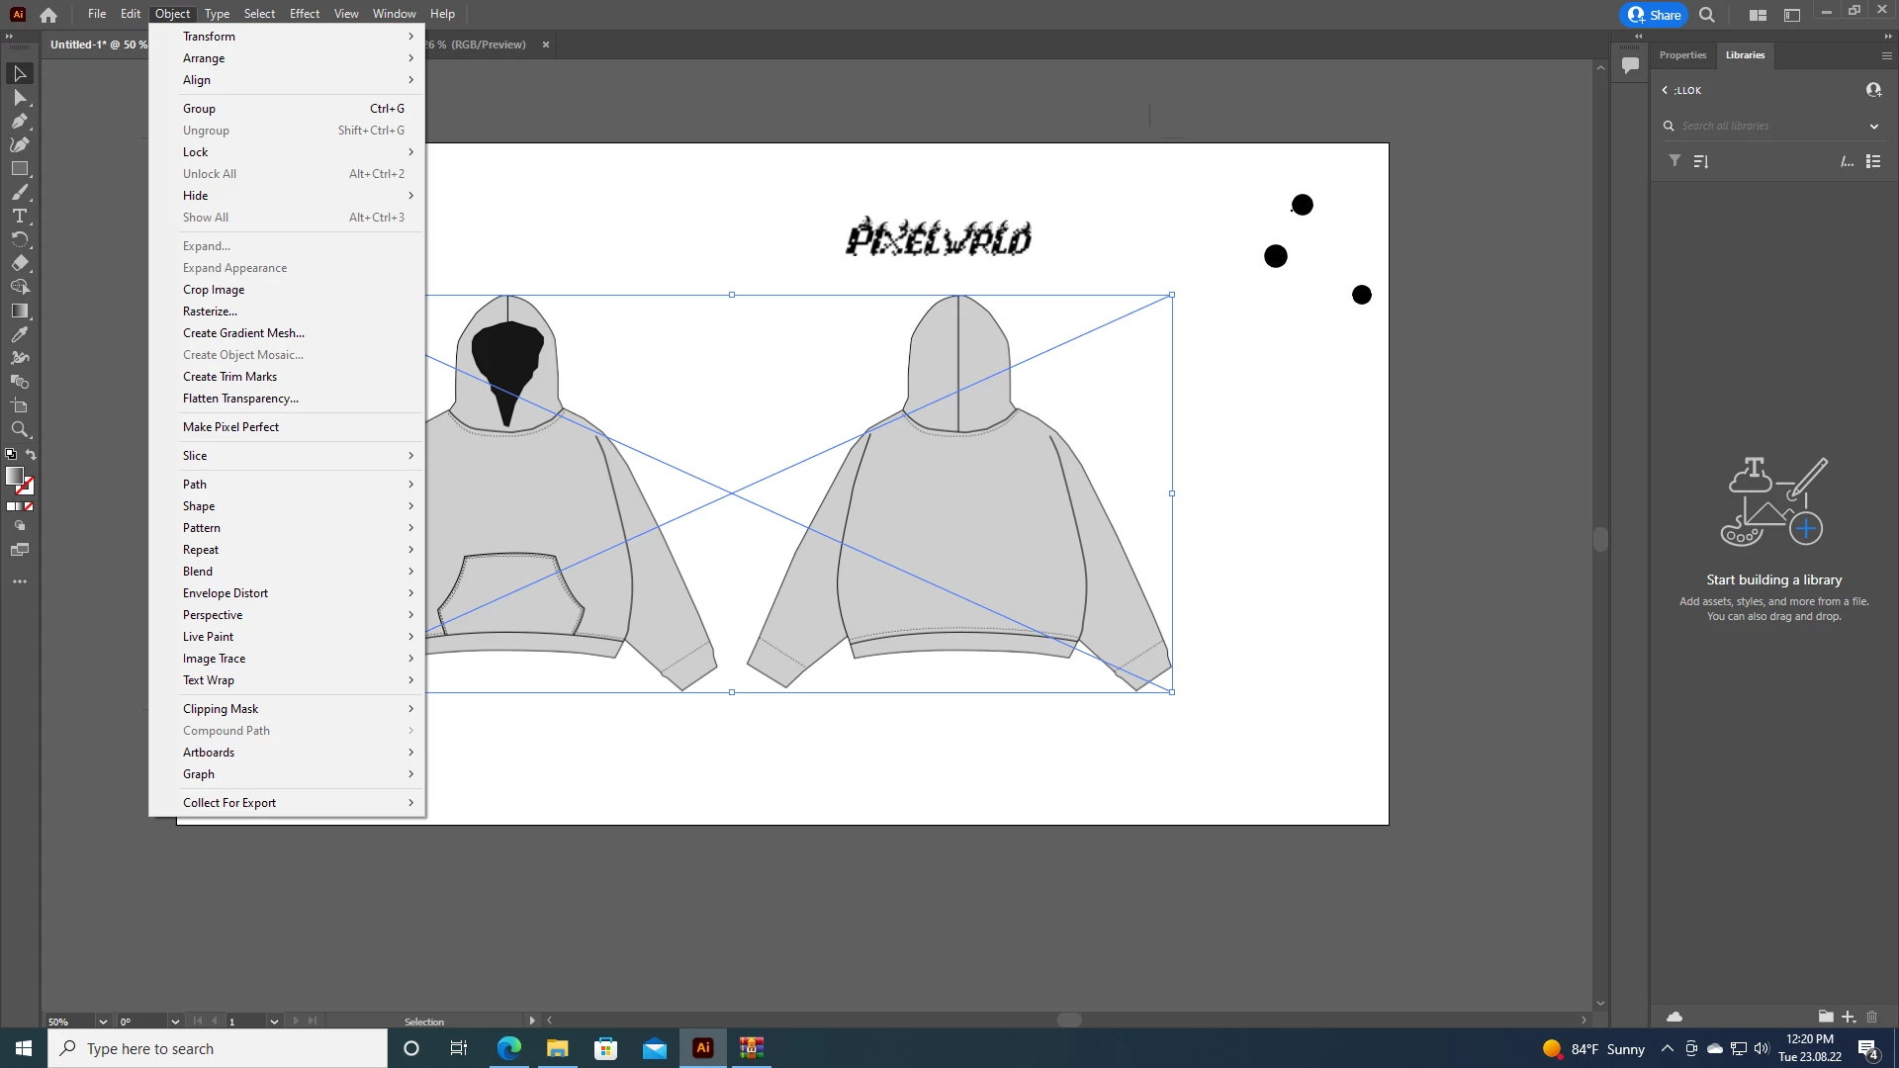The width and height of the screenshot is (1899, 1068).
Task: Click the Swap Fill and Stroke arrow
Action: click(31, 455)
